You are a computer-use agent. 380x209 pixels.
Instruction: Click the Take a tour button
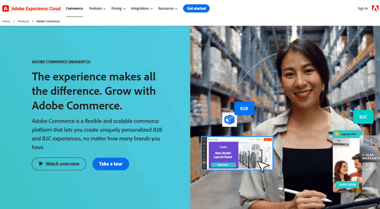[111, 164]
